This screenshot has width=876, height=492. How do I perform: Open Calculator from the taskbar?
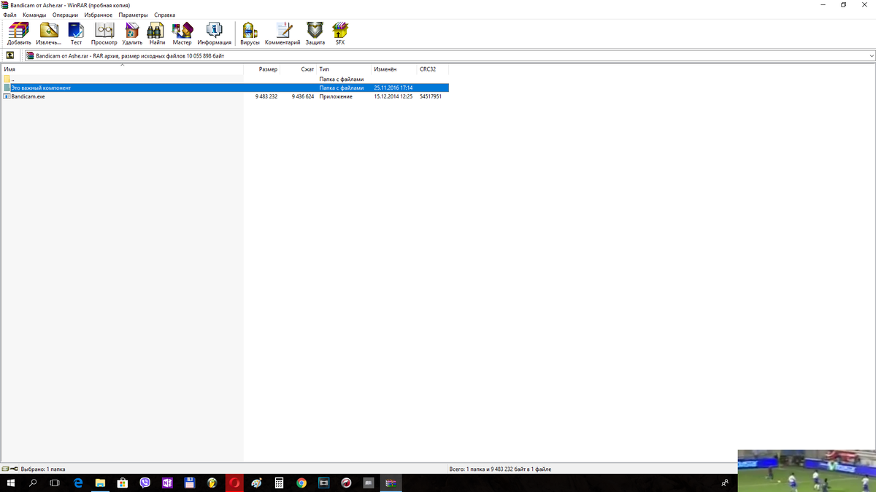pyautogui.click(x=279, y=483)
